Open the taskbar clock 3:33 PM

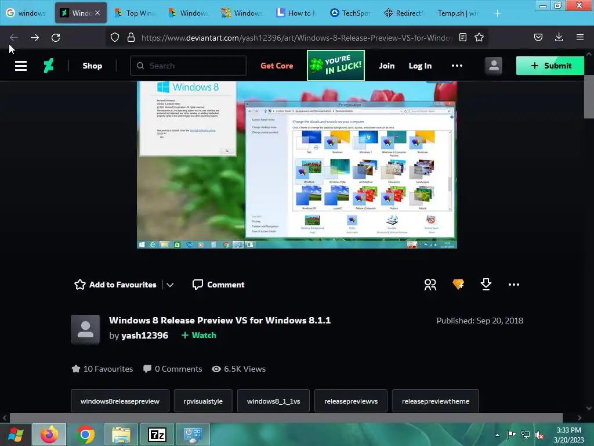(569, 434)
